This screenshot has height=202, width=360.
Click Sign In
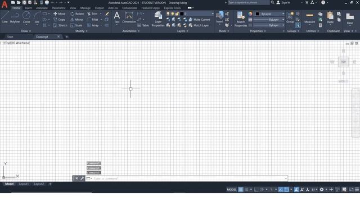click(283, 2)
